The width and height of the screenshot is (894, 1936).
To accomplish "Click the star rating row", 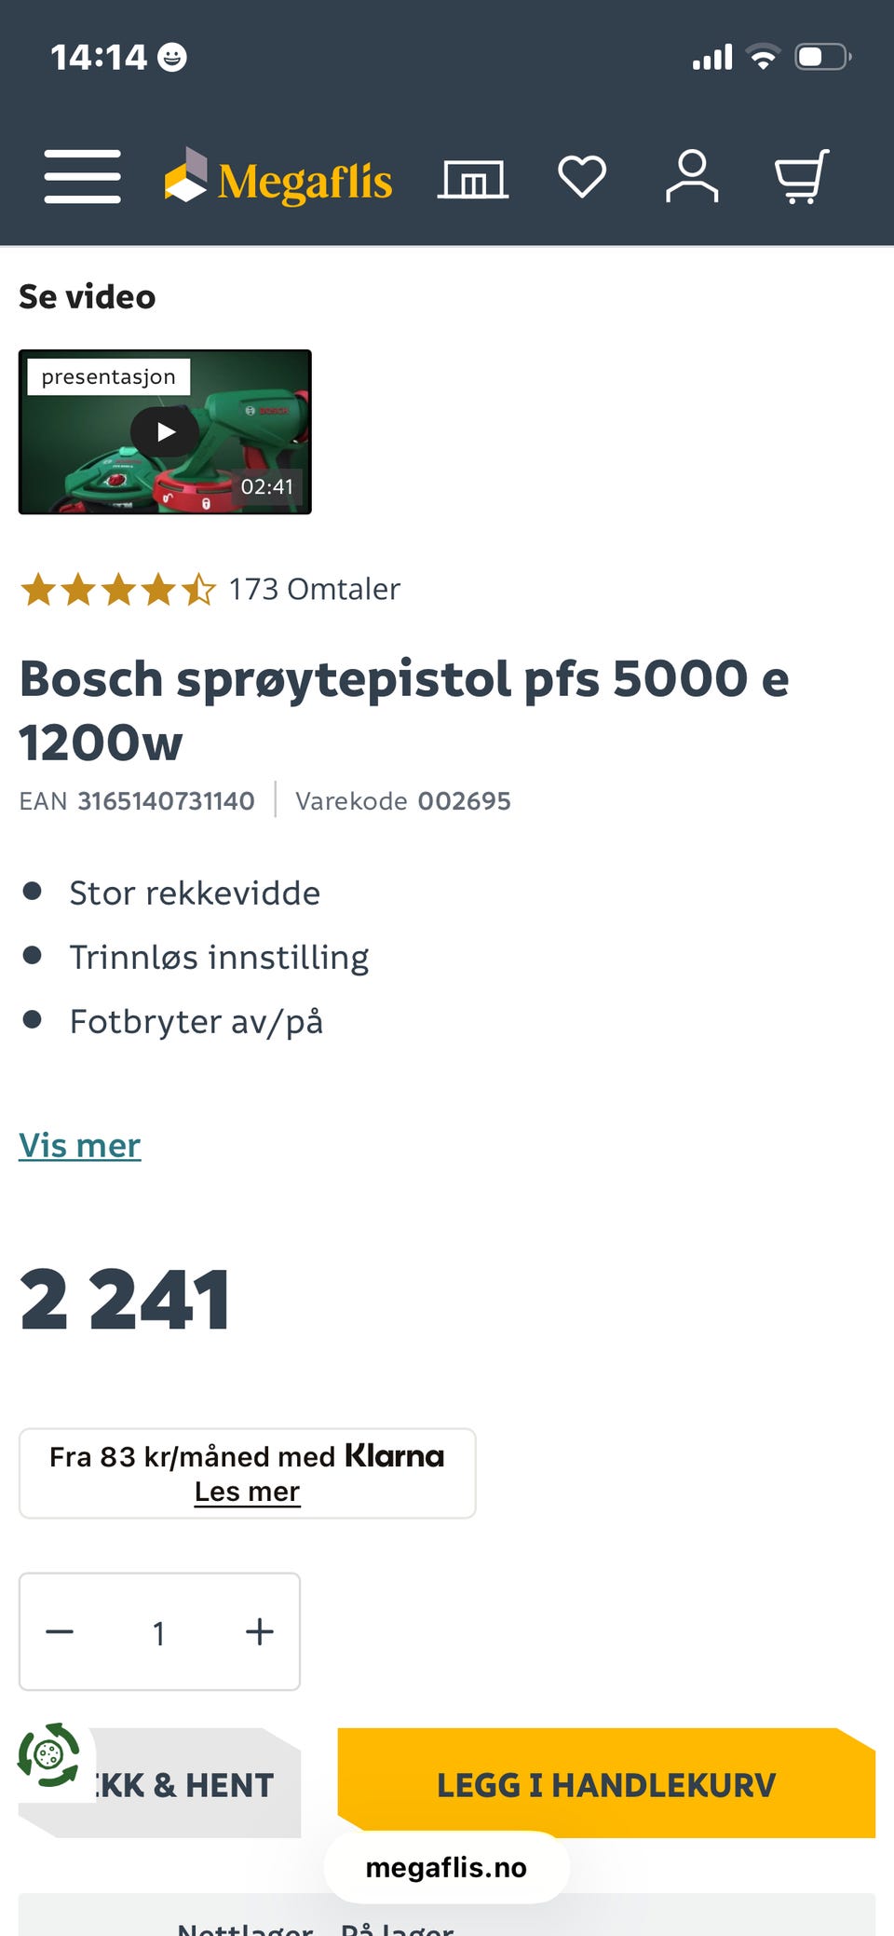I will click(x=117, y=590).
